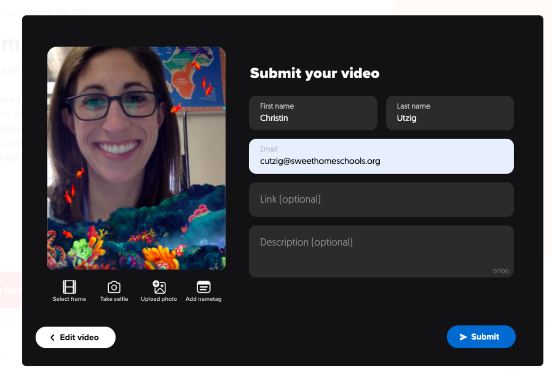The width and height of the screenshot is (552, 369).
Task: Click the Description (optional) text area
Action: (381, 251)
